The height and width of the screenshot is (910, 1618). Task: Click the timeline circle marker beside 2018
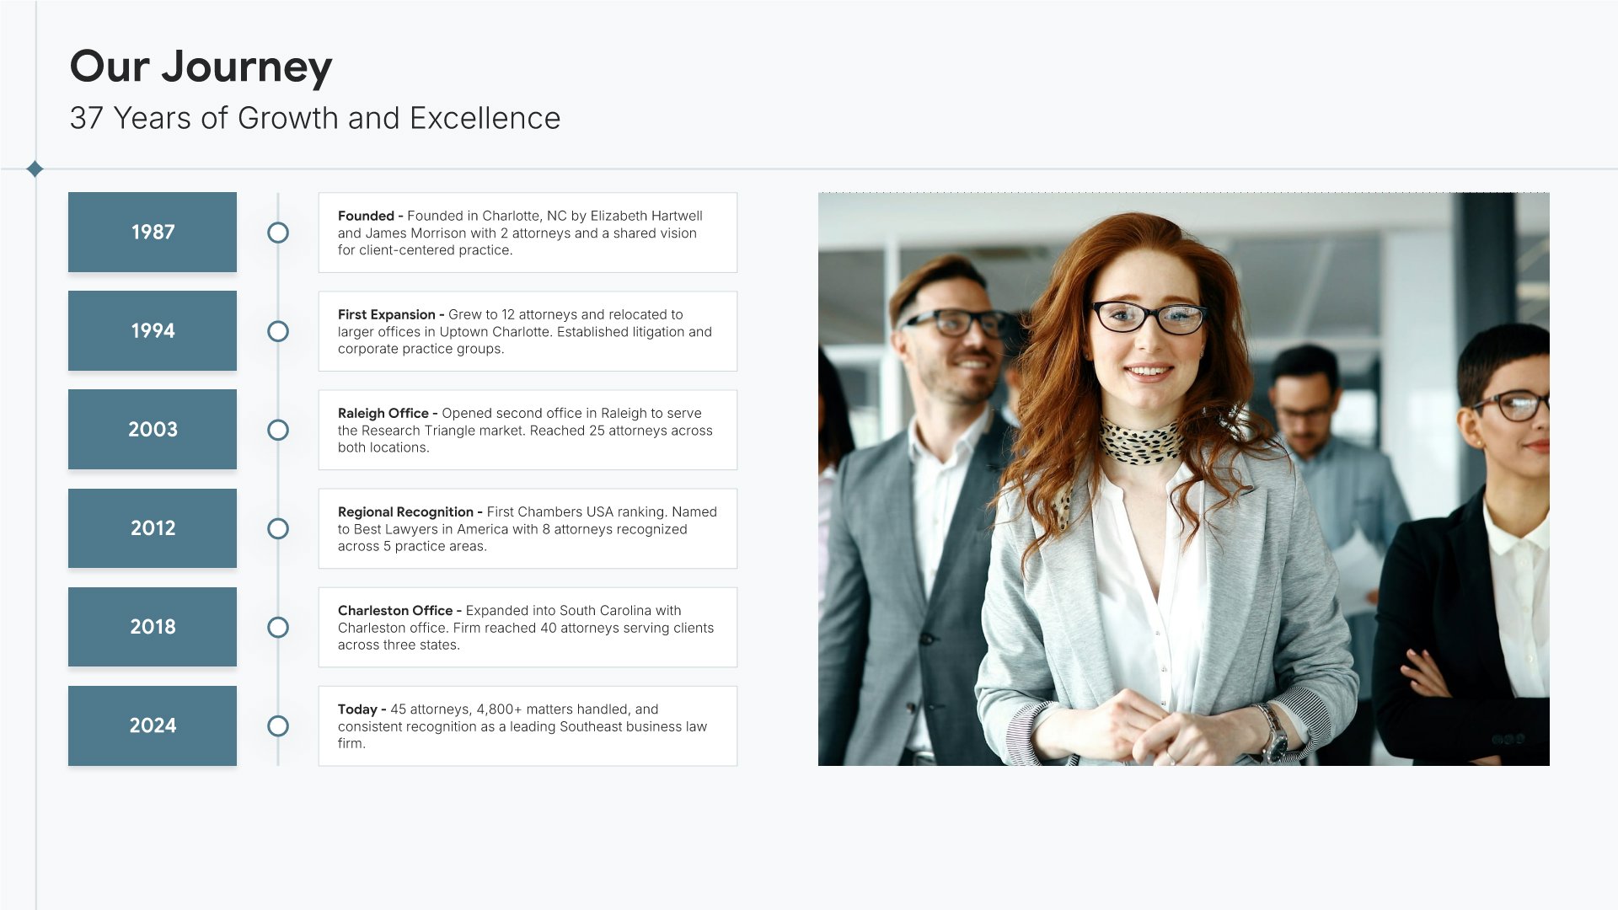coord(278,627)
